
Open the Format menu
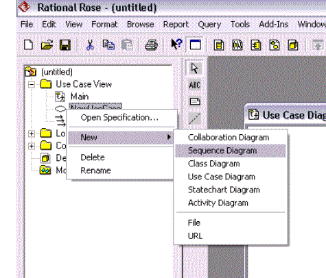coord(104,24)
